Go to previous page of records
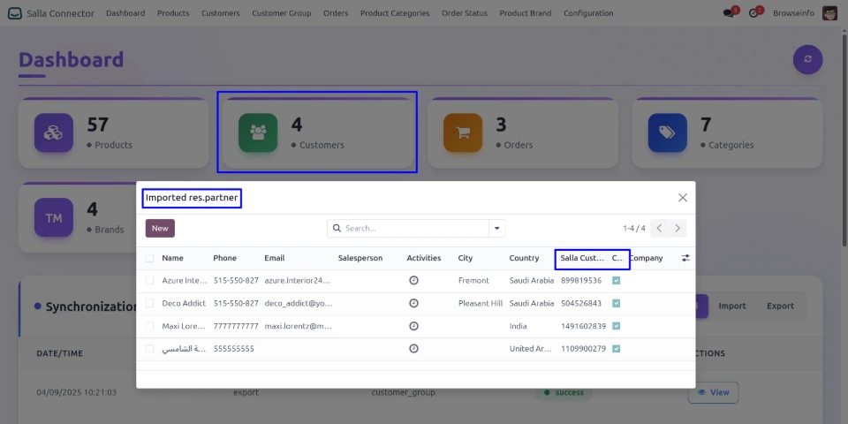The image size is (848, 424). click(659, 228)
